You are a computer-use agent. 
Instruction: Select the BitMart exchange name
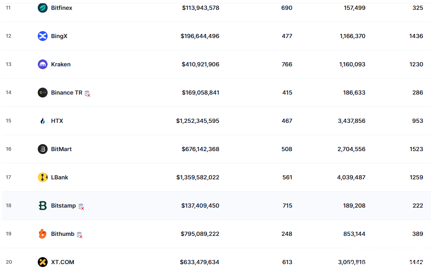[x=61, y=149]
